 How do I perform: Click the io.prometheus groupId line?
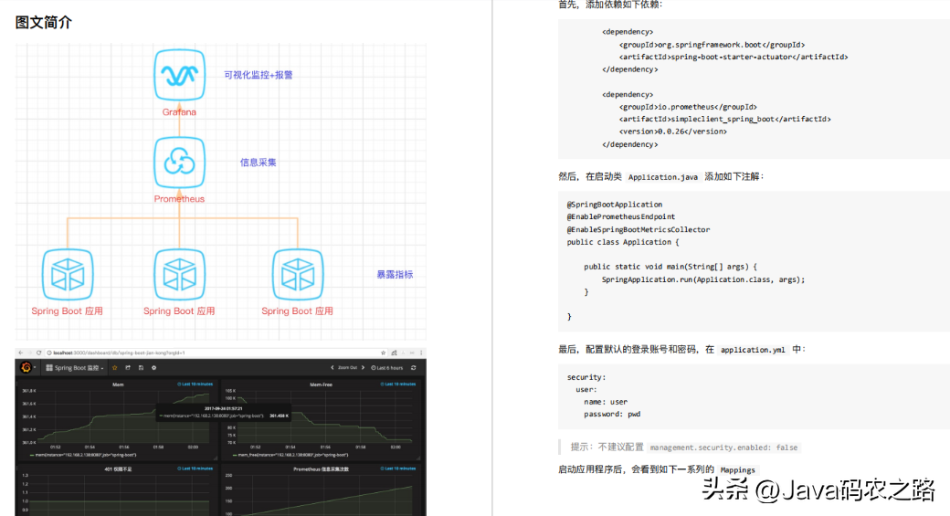point(688,107)
